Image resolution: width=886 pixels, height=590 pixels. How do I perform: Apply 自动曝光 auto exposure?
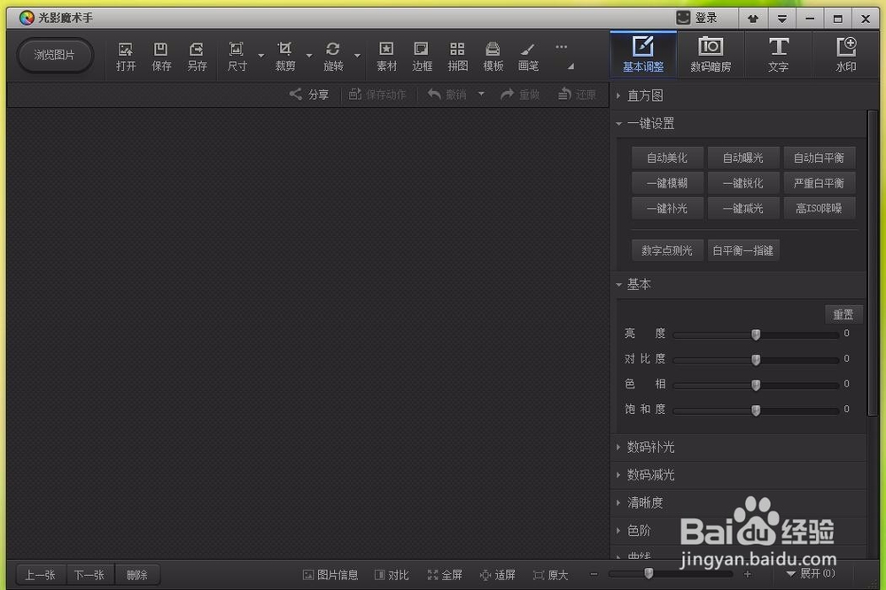click(743, 158)
